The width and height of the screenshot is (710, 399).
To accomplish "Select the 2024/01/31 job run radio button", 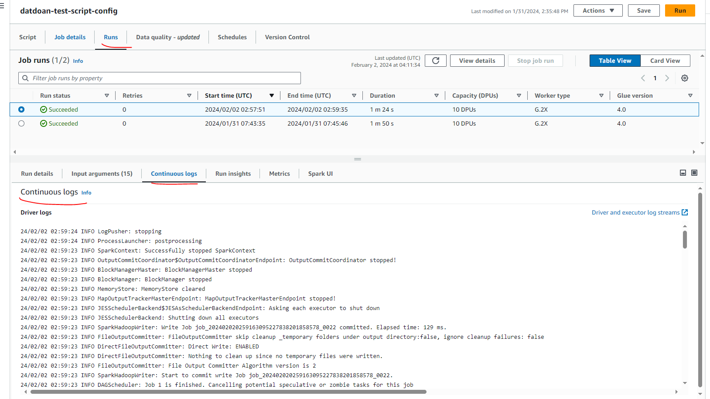I will click(21, 123).
